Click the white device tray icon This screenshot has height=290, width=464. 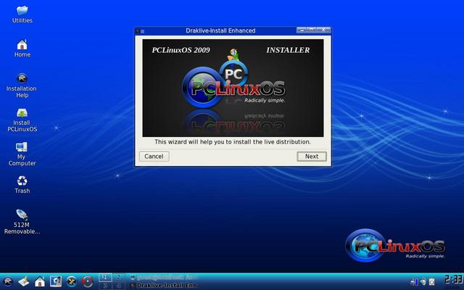(432, 282)
